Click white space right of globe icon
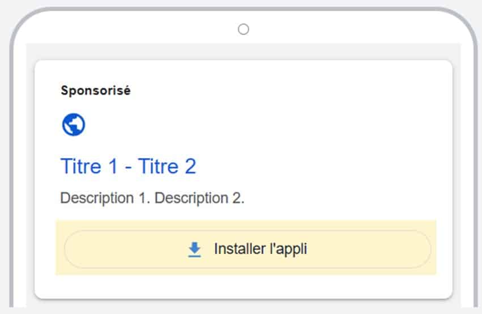This screenshot has width=482, height=314. pos(255,125)
